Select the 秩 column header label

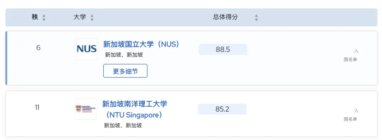(x=35, y=17)
